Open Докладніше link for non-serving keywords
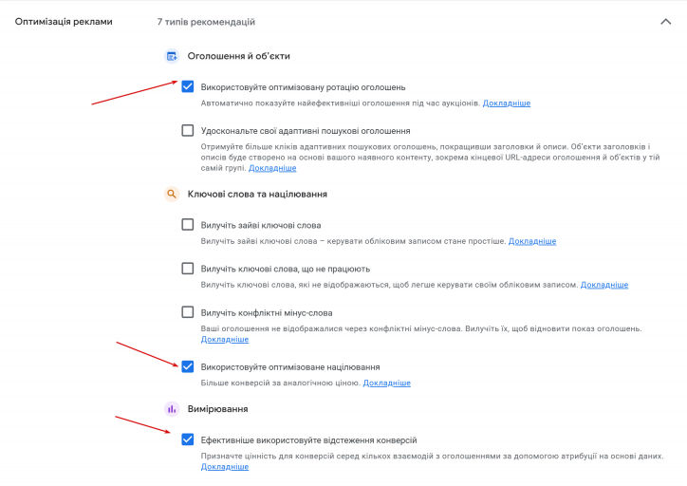Screen dimensions: 687x486 [x=604, y=285]
